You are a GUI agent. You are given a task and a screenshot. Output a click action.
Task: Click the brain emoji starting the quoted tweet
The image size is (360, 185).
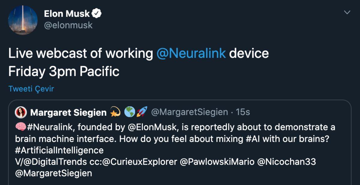pos(20,127)
